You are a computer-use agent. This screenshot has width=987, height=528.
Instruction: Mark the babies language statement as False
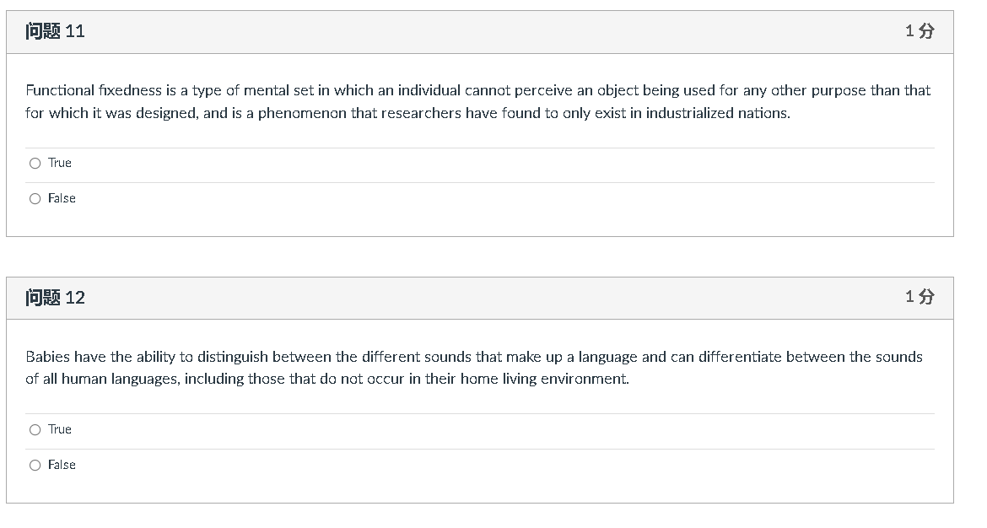[35, 465]
